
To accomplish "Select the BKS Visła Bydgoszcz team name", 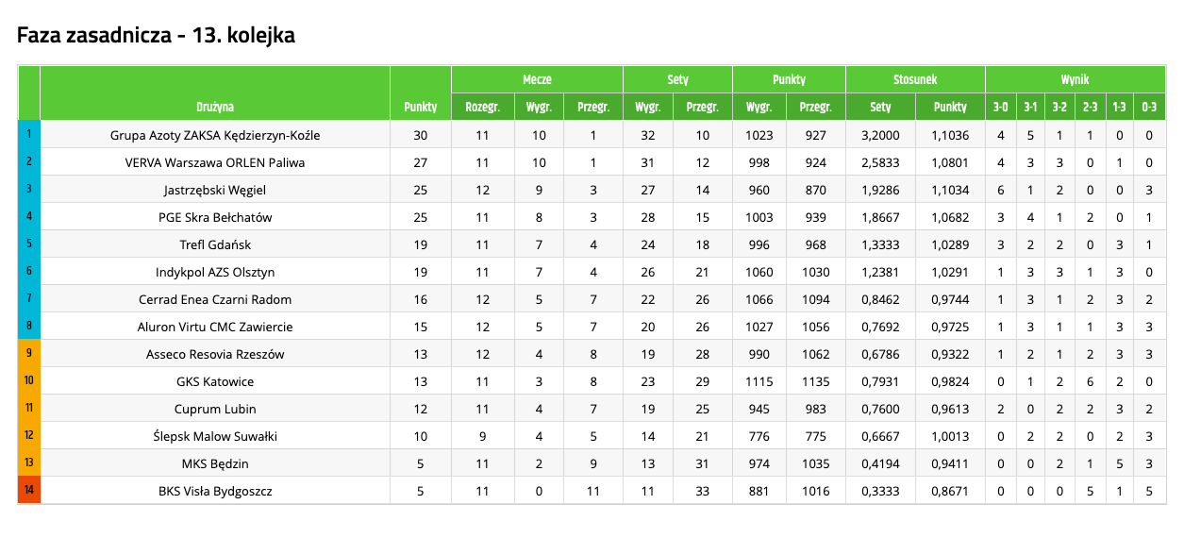I will pos(215,491).
